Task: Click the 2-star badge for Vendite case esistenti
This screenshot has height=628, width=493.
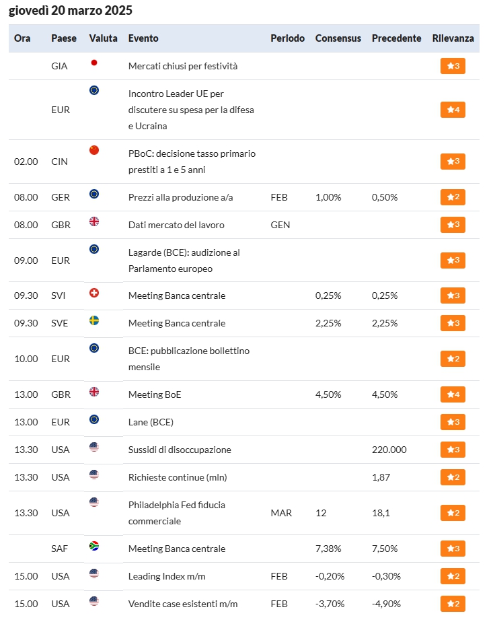Action: click(453, 604)
